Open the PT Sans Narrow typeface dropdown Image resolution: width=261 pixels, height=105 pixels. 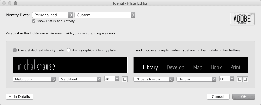tap(153, 79)
